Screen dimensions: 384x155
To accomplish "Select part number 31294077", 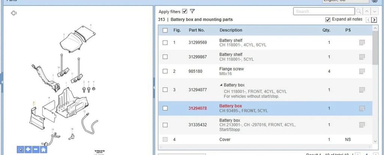I will point(198,90).
